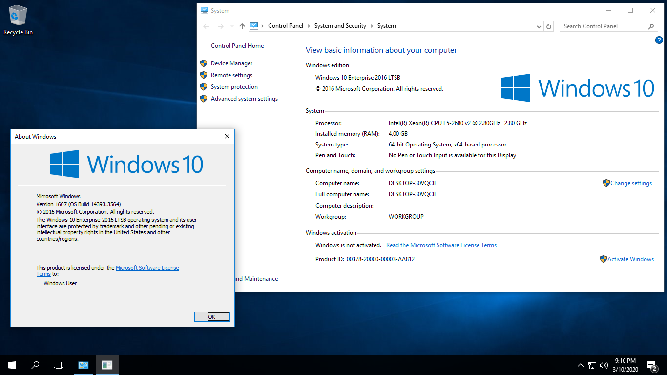Minimize the System window
The height and width of the screenshot is (375, 667).
click(x=608, y=10)
